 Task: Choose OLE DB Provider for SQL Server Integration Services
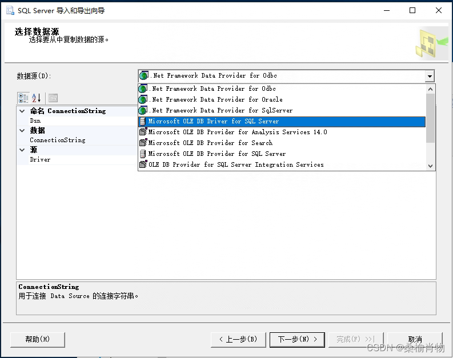[282, 165]
